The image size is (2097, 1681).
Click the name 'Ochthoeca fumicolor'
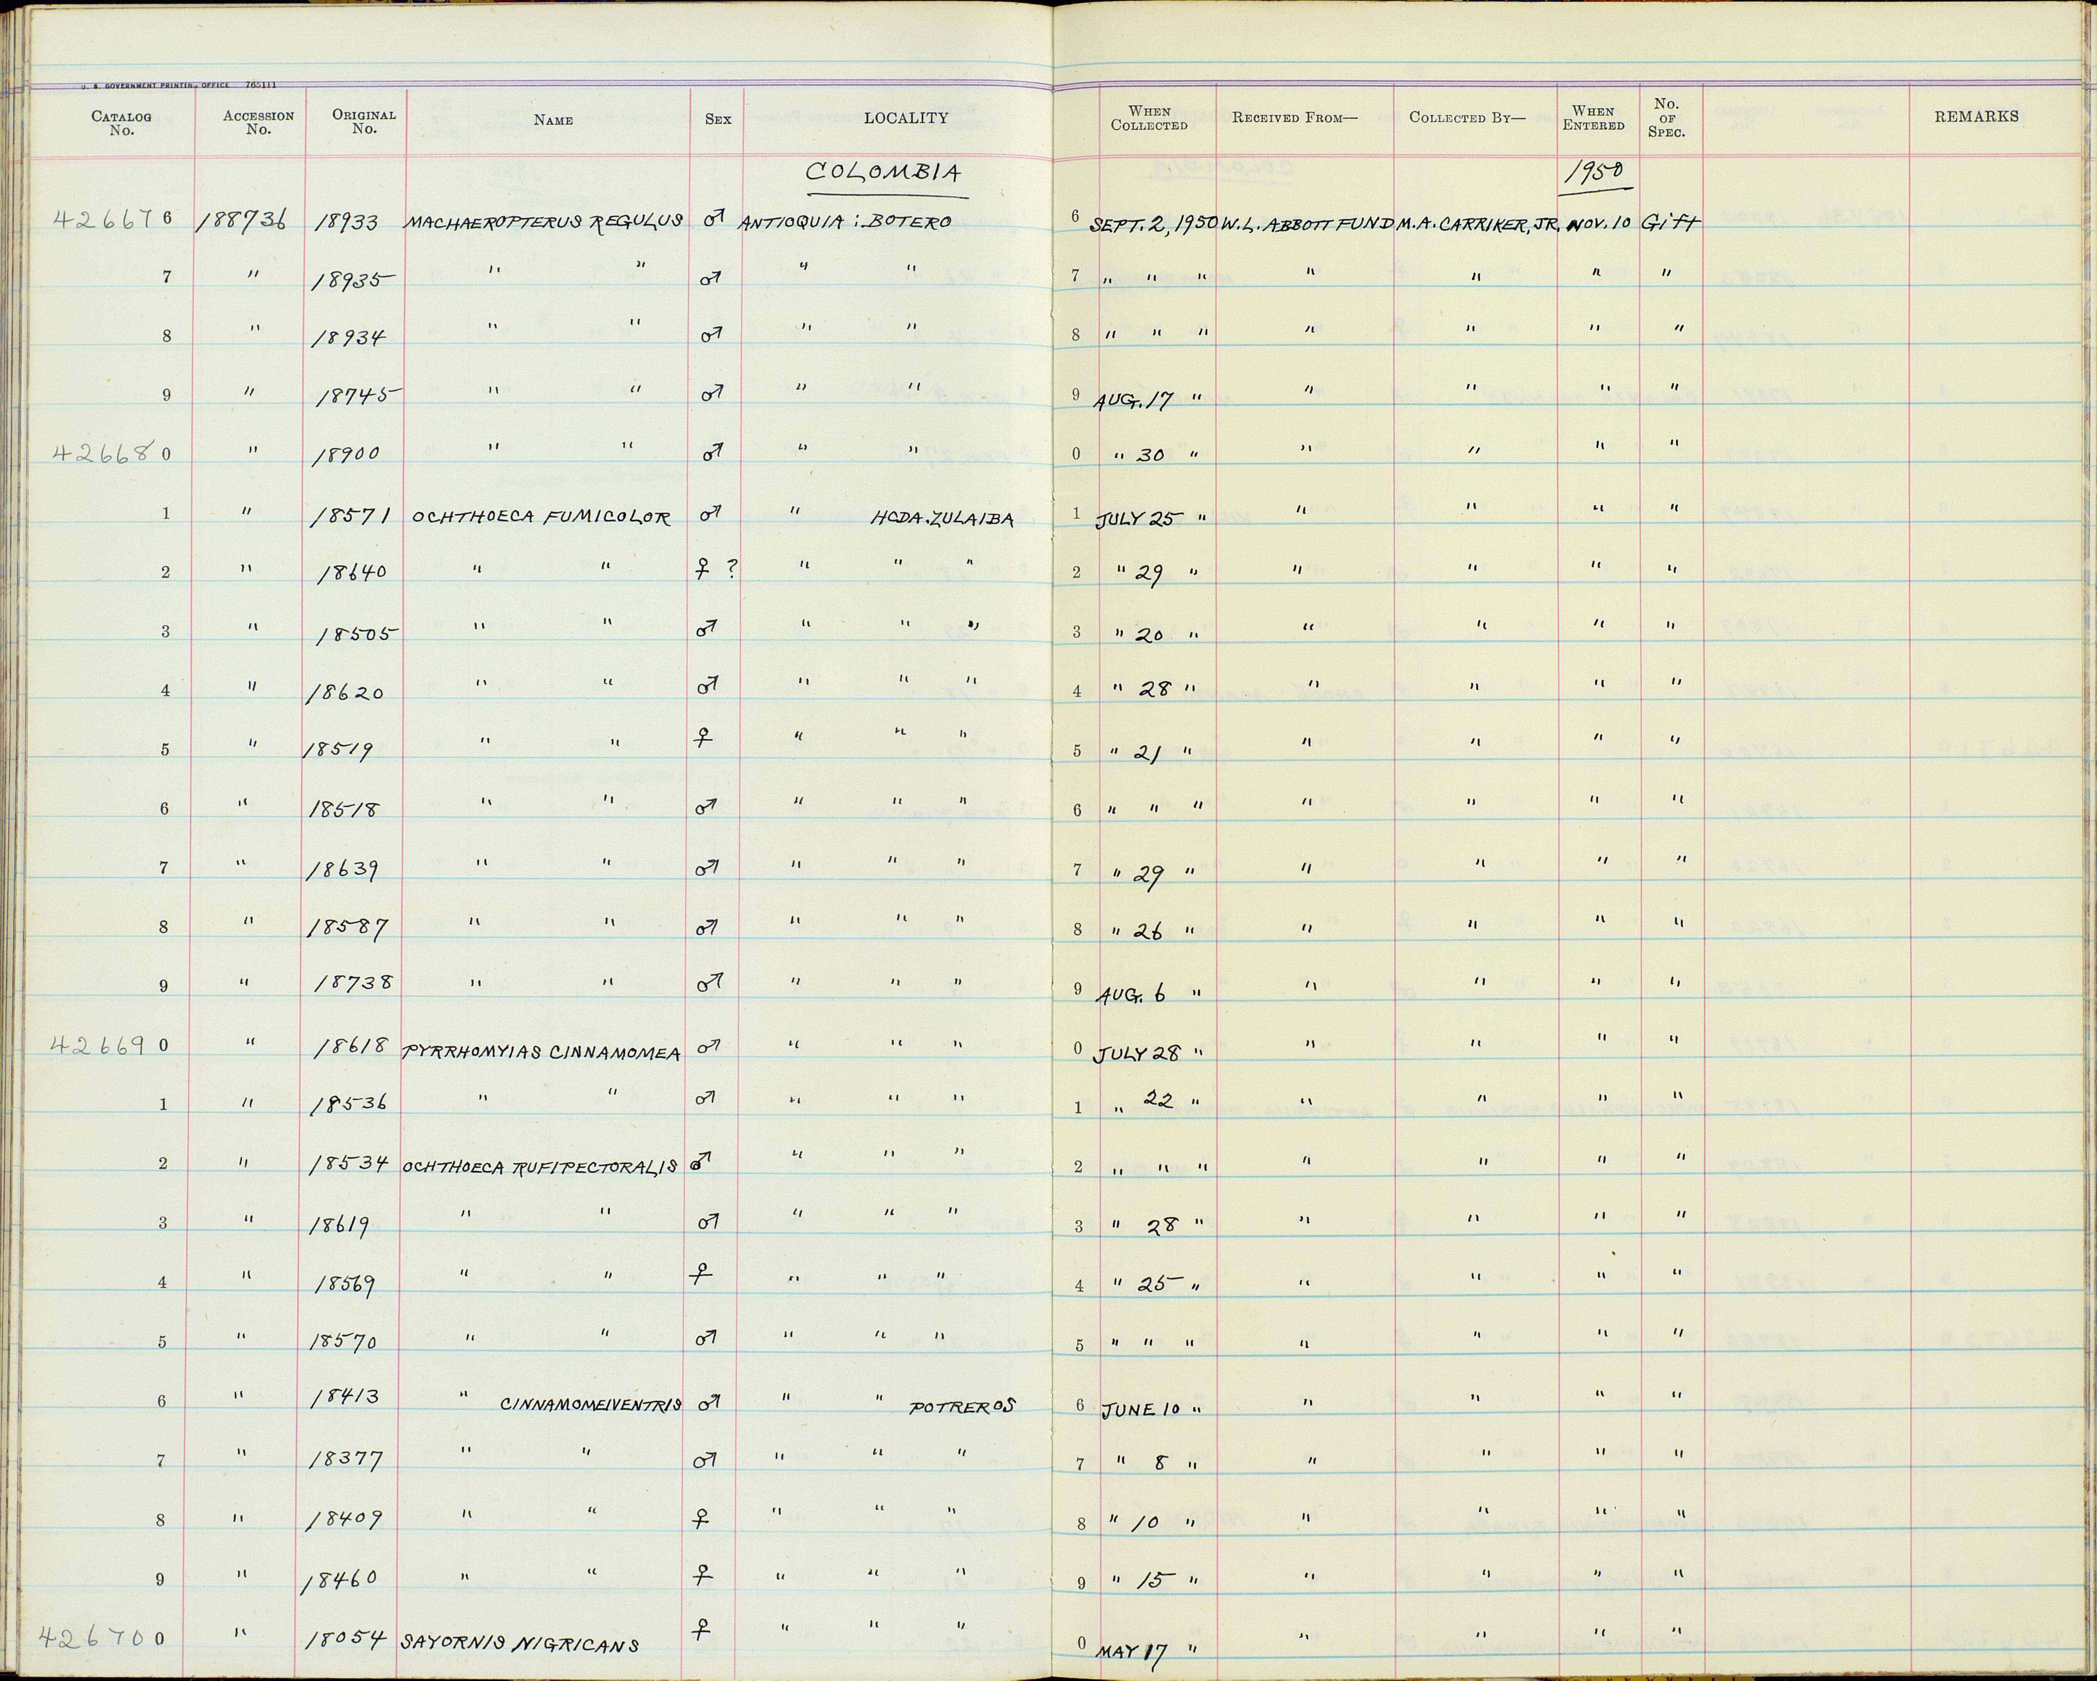coord(542,518)
